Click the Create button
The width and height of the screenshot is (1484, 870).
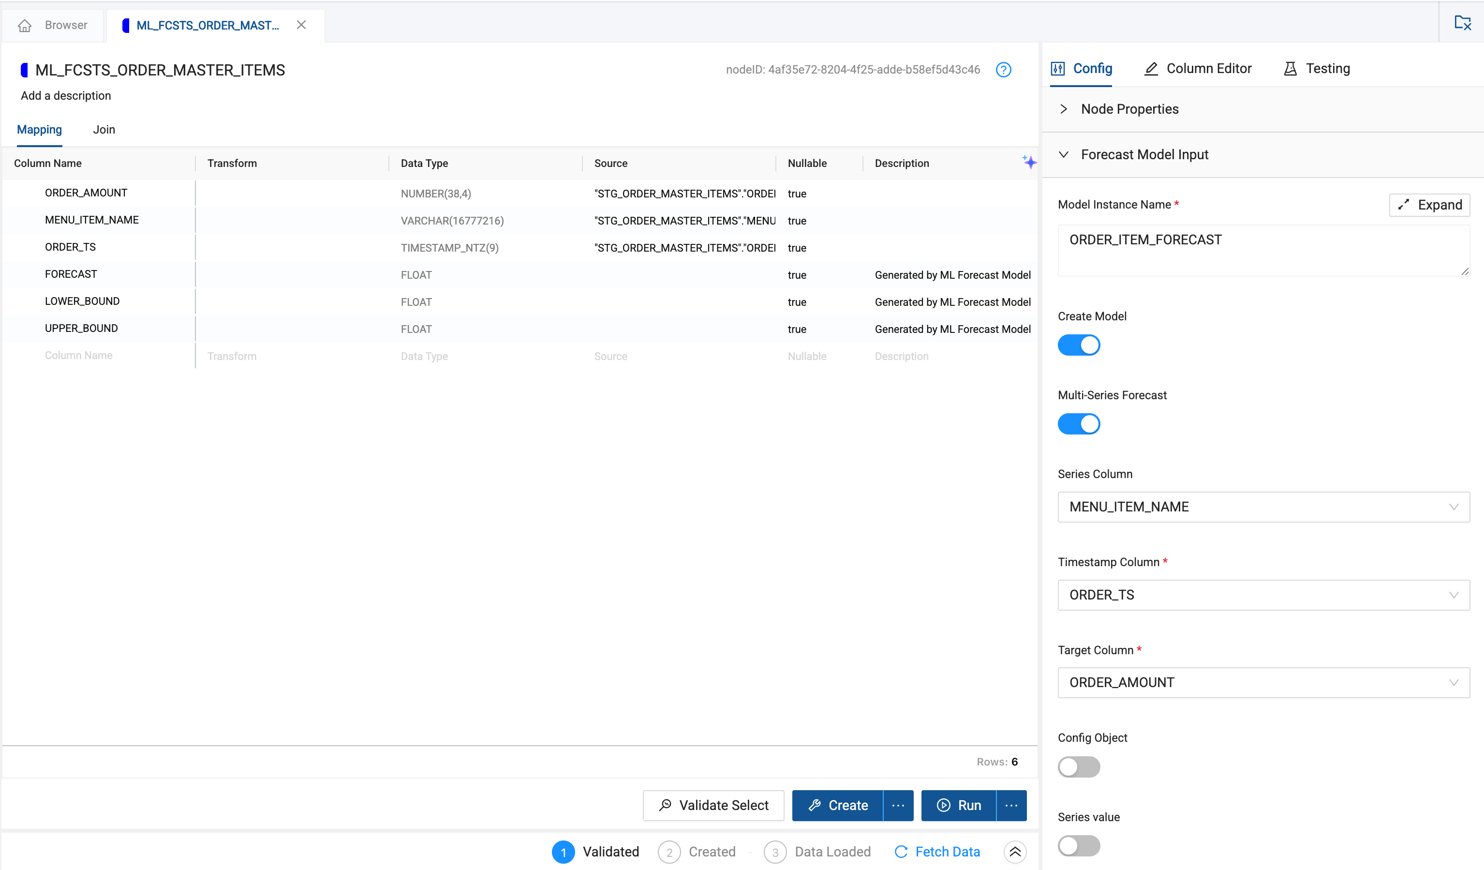coord(837,805)
